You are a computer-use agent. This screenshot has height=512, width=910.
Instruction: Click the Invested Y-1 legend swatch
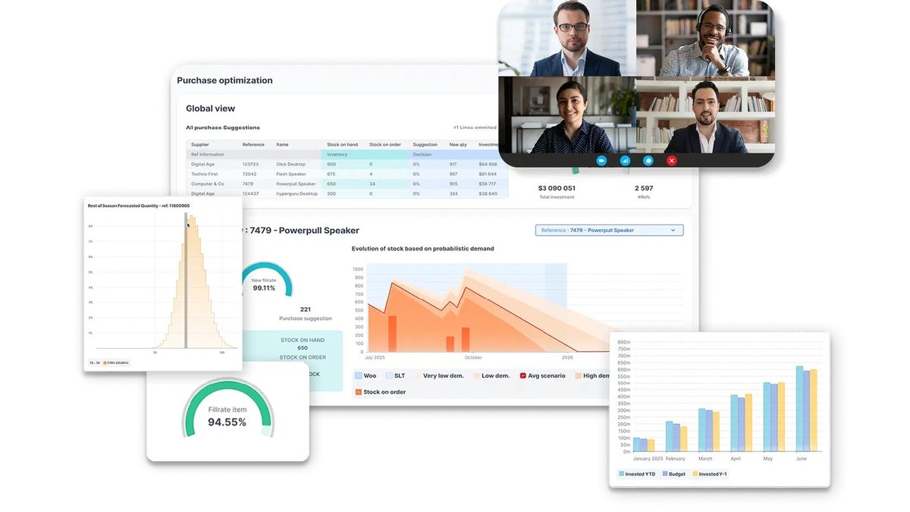pos(695,473)
